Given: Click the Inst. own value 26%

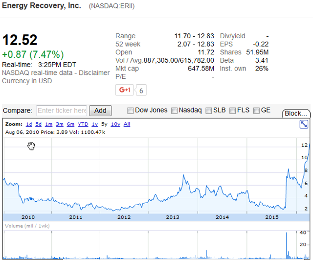Looking at the screenshot, I should tap(262, 69).
